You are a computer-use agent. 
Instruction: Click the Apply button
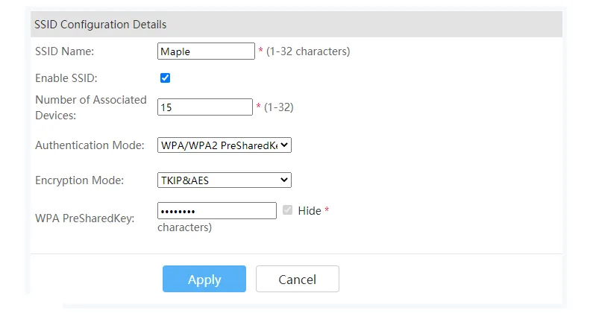pyautogui.click(x=204, y=279)
